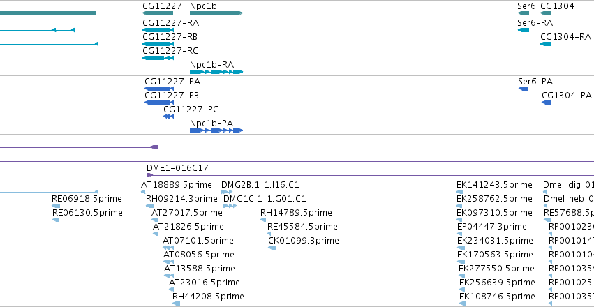Click the Npc1b gene glyph
This screenshot has width=594, height=307.
tap(216, 13)
